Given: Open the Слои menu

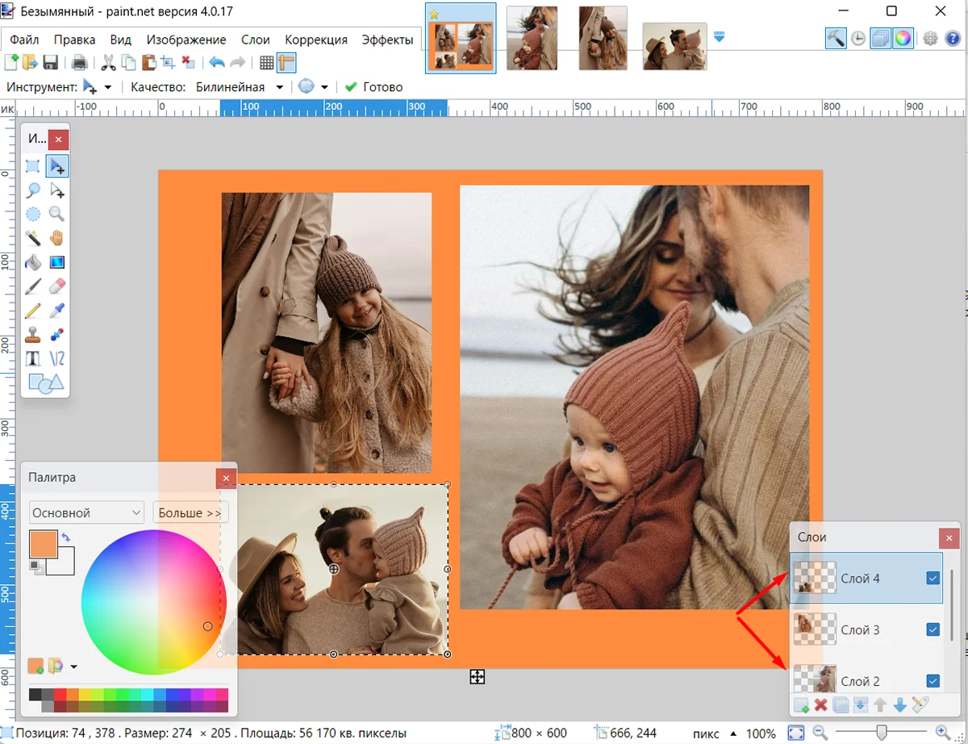Looking at the screenshot, I should (x=255, y=40).
